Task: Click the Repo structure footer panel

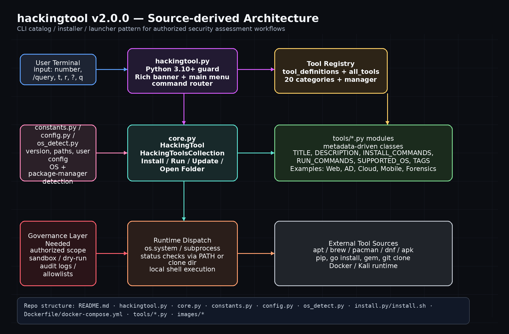Action: [243, 311]
